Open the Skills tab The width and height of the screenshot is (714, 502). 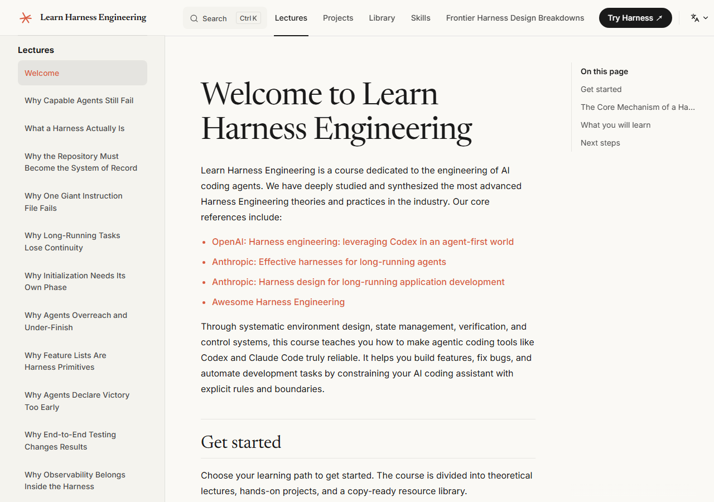coord(421,18)
